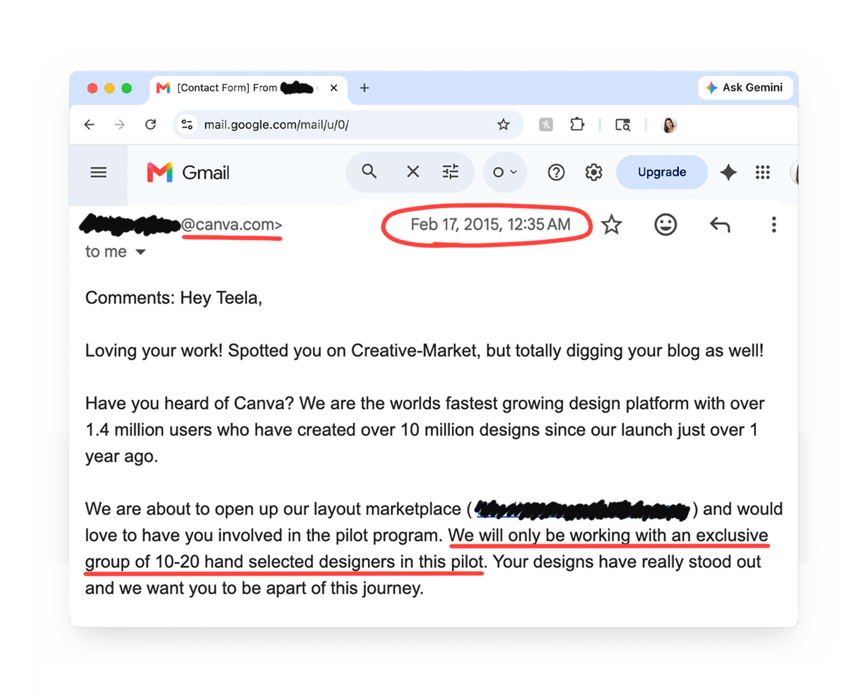Click the Gmail logo
867x699 pixels.
tap(188, 172)
